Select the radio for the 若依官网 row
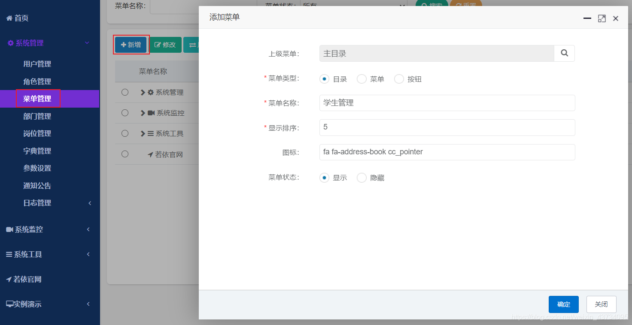Viewport: 632px width, 325px height. tap(125, 154)
